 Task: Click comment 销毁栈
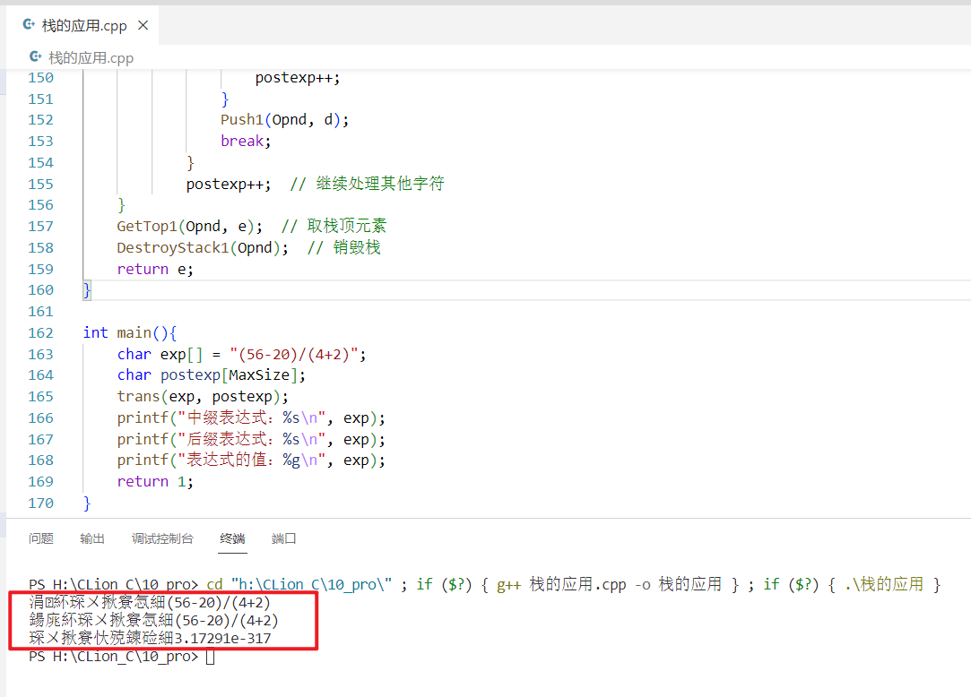343,247
